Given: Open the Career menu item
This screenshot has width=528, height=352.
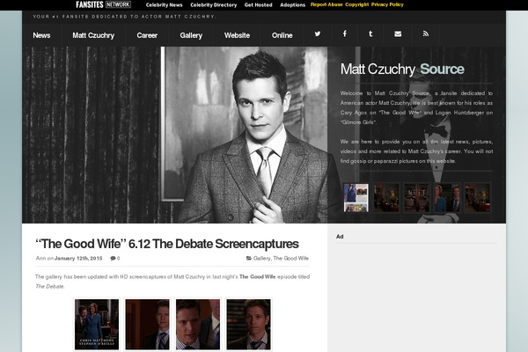Looking at the screenshot, I should click(x=147, y=35).
